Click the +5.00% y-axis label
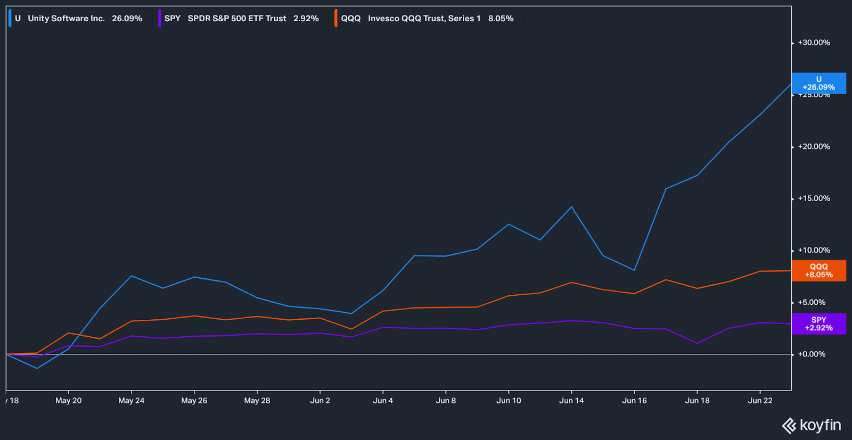This screenshot has width=852, height=440. 812,302
